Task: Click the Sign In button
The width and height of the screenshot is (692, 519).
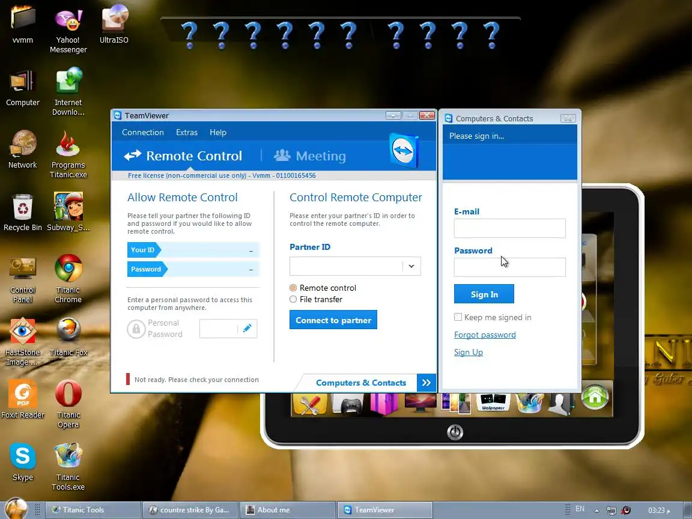Action: tap(484, 294)
